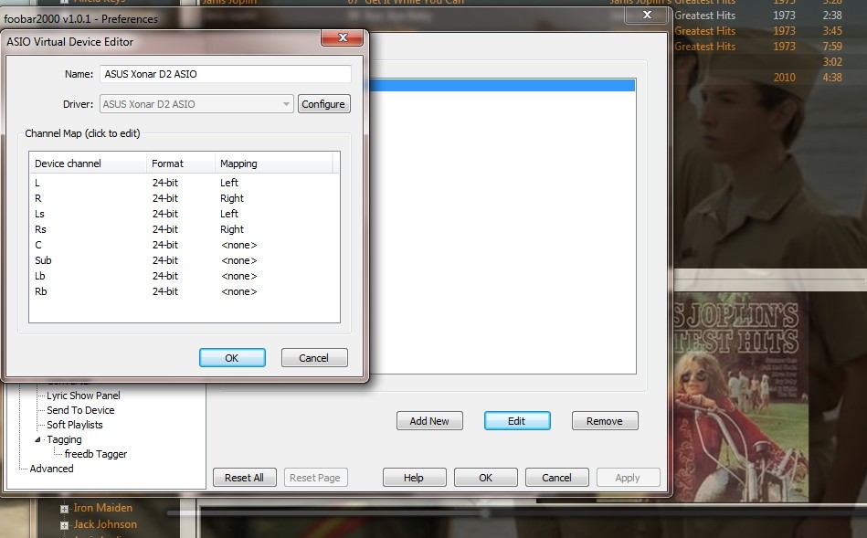
Task: Select Advanced in preferences tree
Action: pyautogui.click(x=51, y=469)
